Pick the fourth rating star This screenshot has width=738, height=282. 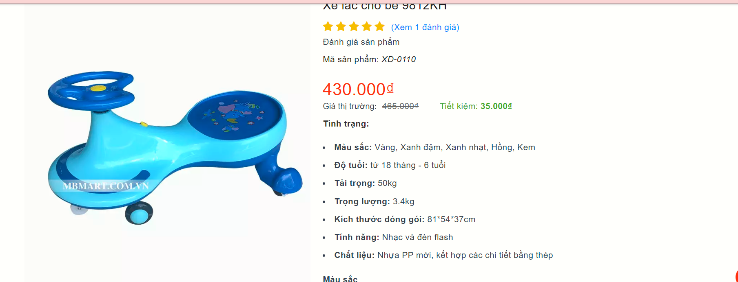[367, 27]
